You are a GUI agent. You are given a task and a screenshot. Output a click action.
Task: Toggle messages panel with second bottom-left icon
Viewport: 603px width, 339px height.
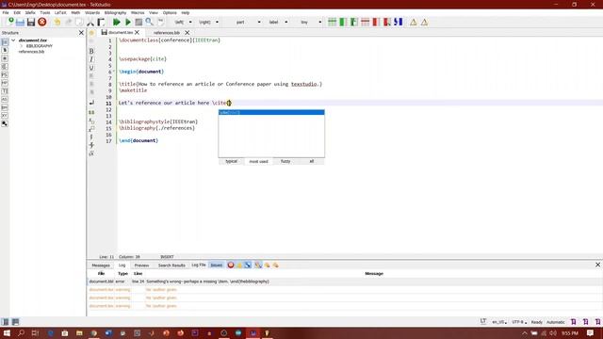(15, 322)
